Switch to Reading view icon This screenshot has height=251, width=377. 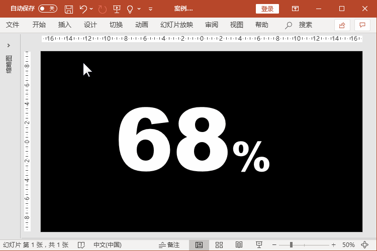pyautogui.click(x=239, y=245)
